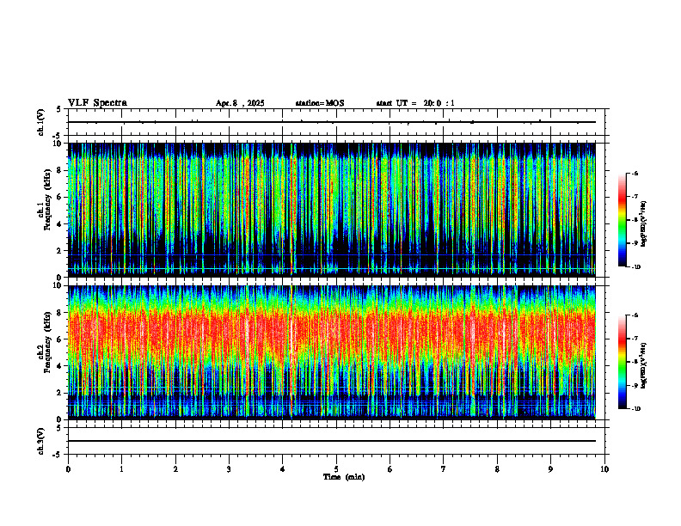
Task: Click the "-10" tick on ch.2 colorbar
Action: 636,409
